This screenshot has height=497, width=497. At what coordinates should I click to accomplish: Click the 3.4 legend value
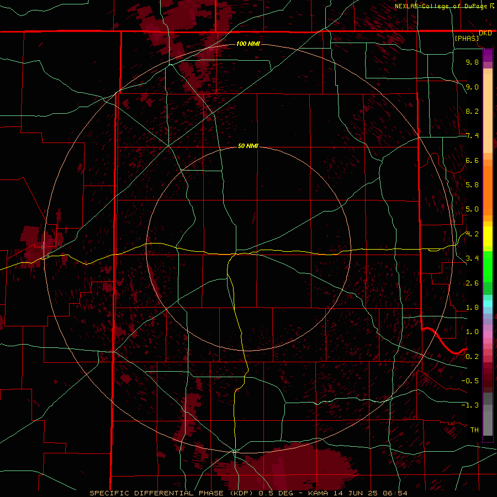click(472, 258)
